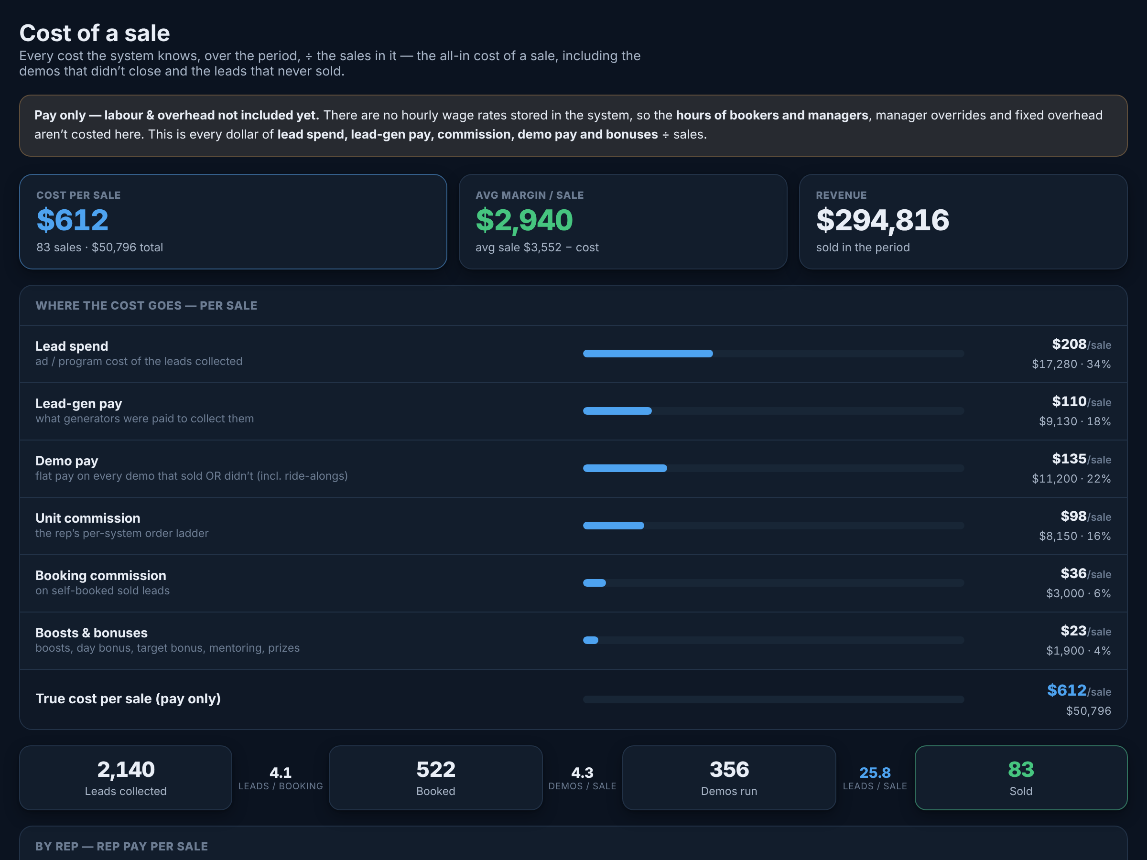The height and width of the screenshot is (860, 1147).
Task: Click the 2,140 Leads collected card
Action: pos(126,777)
